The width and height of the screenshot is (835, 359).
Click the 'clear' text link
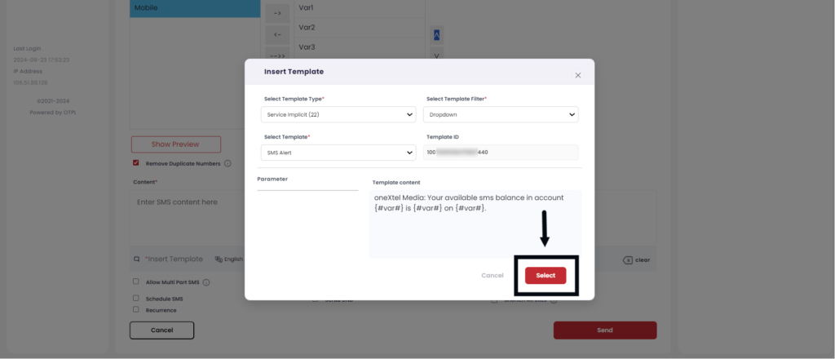(643, 260)
